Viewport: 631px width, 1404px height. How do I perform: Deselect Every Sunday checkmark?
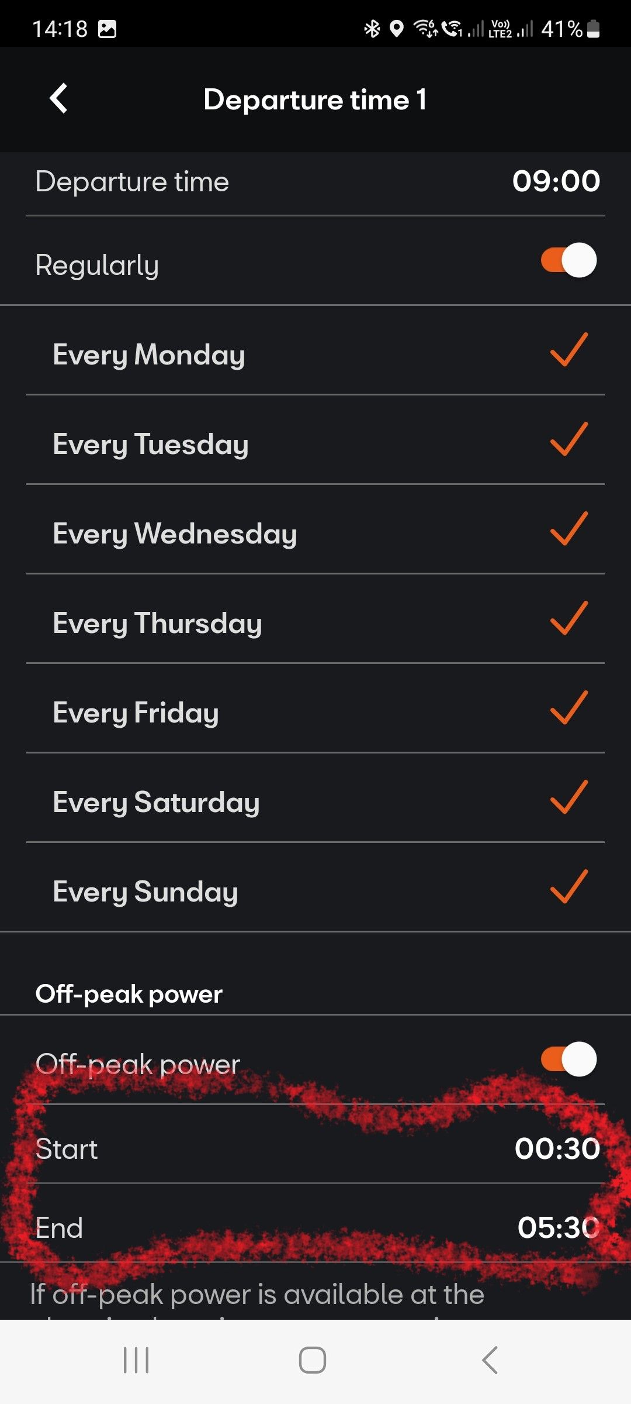click(568, 887)
